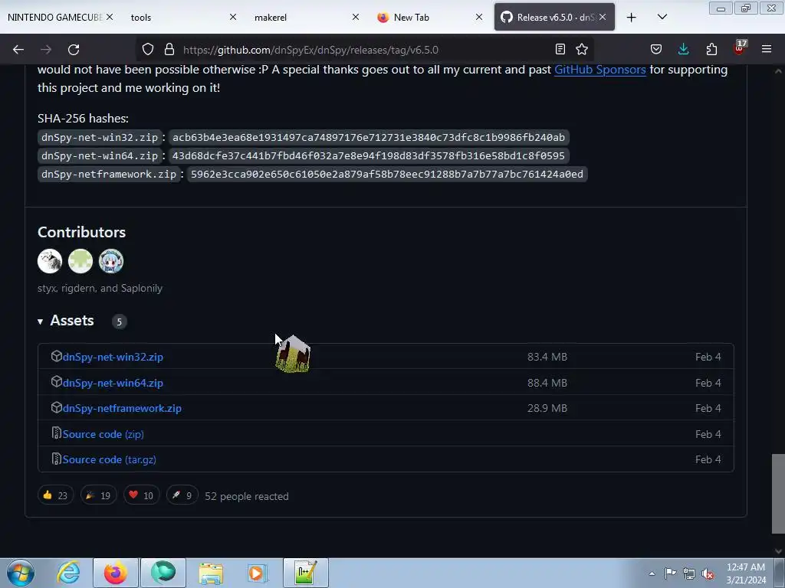The height and width of the screenshot is (588, 785).
Task: Open Windows Media Player from taskbar
Action: (x=258, y=573)
